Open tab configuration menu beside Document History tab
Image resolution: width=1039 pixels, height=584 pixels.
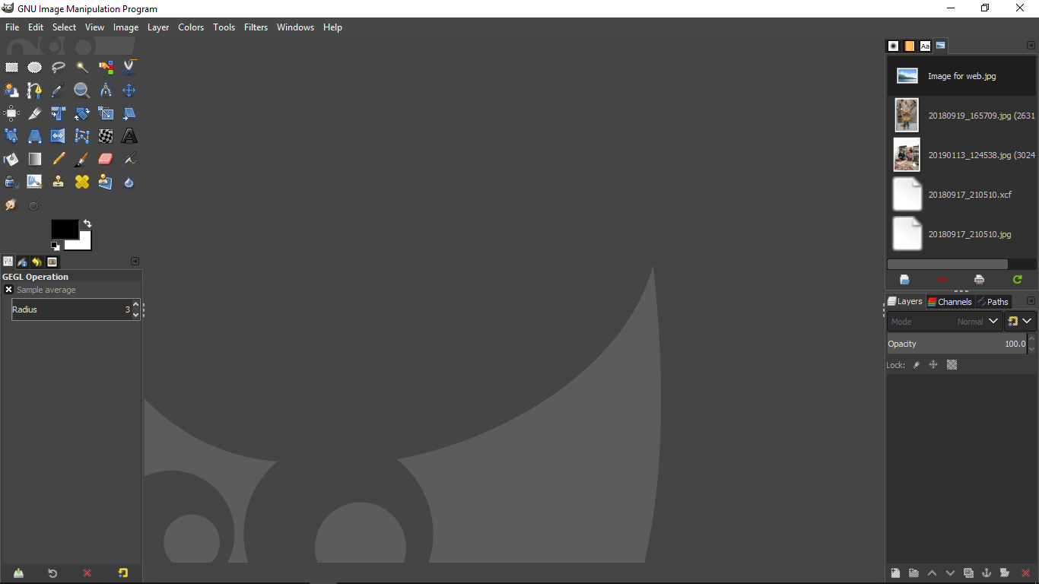pyautogui.click(x=1031, y=46)
